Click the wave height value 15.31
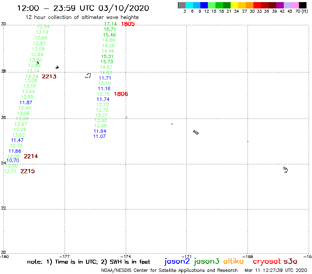Viewport: 312px width, 274px height. point(107,56)
